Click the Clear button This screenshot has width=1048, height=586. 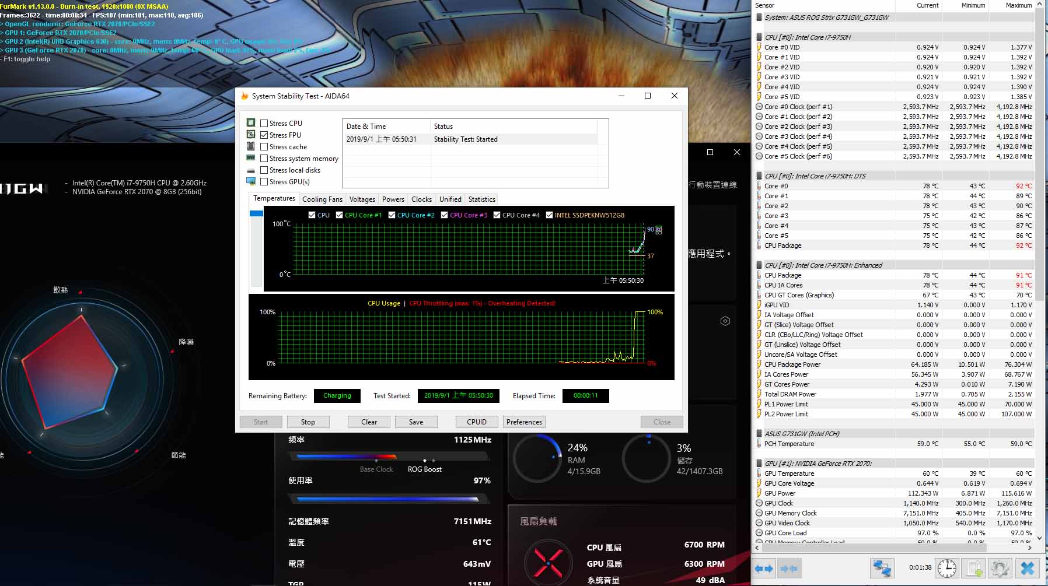point(369,422)
